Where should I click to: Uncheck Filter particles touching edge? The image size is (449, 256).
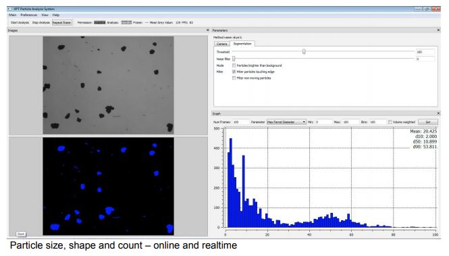point(234,71)
